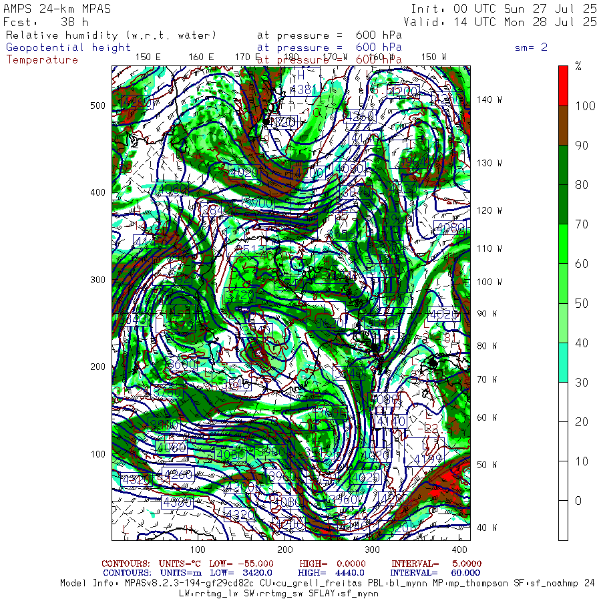
Task: Click the '100 W' longitude label
Action: tap(489, 282)
